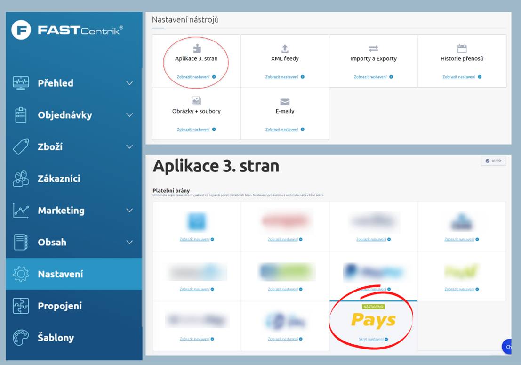Show settings for Aplikace 3. stran
521x365 pixels.
tap(196, 77)
